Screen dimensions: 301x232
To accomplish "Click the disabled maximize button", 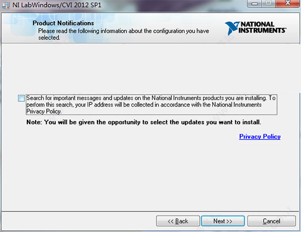I will click(269, 3).
